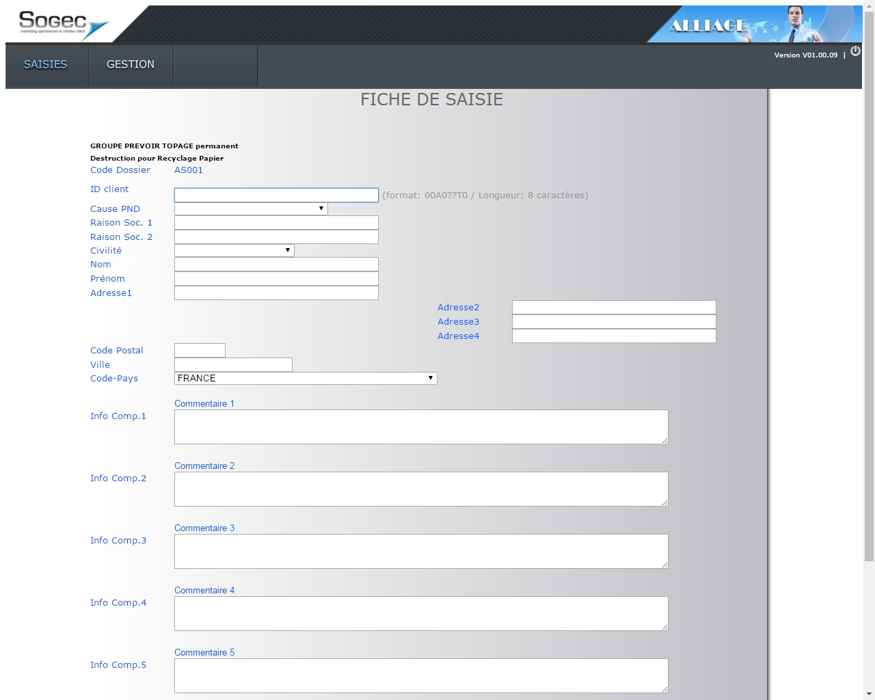
Task: Open the GESTION menu
Action: click(x=131, y=64)
